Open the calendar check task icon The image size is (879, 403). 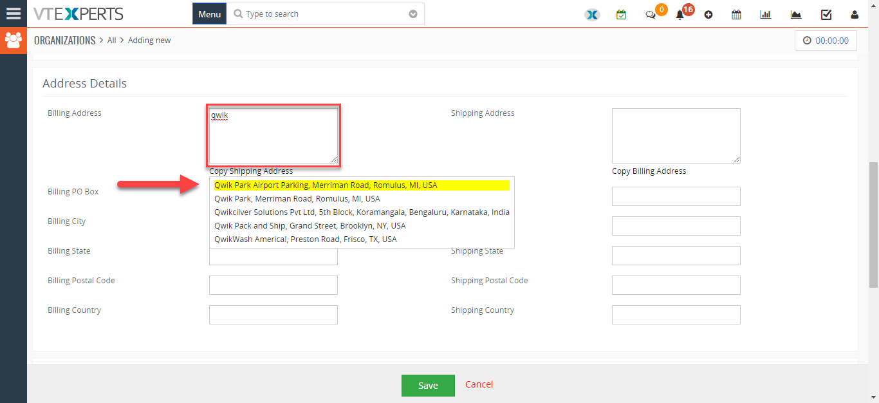(x=621, y=14)
